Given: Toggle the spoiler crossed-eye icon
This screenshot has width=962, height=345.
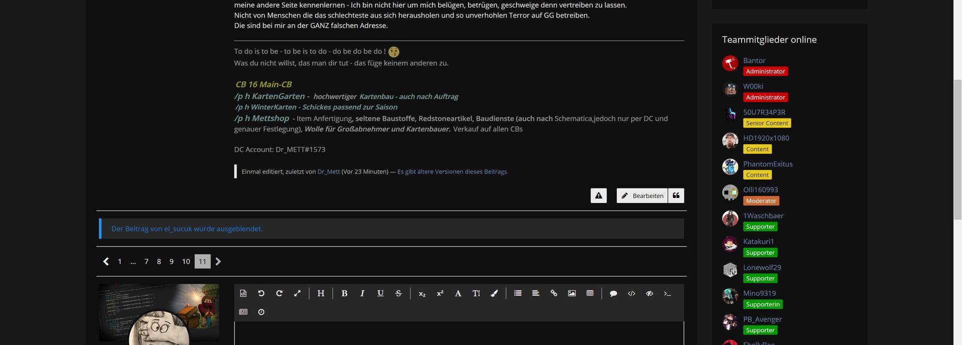Looking at the screenshot, I should pyautogui.click(x=649, y=293).
